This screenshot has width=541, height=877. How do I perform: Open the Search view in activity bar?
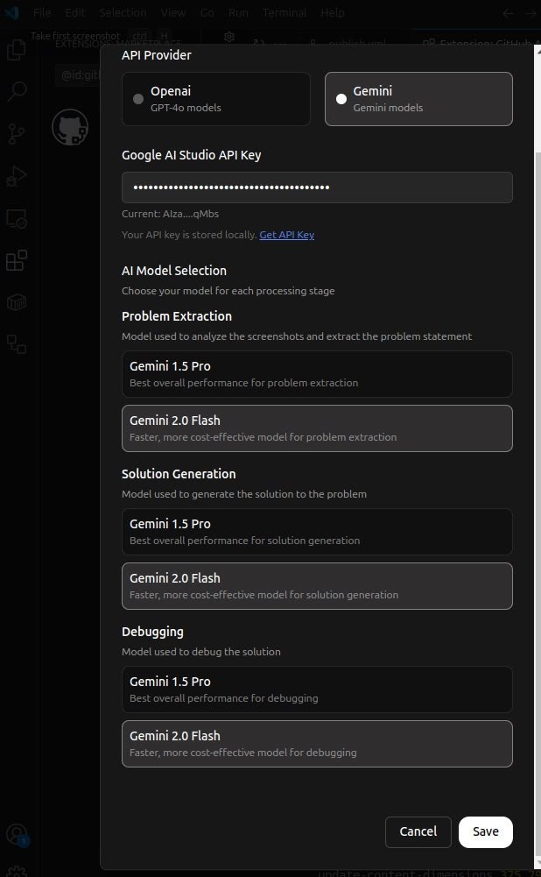pyautogui.click(x=17, y=91)
